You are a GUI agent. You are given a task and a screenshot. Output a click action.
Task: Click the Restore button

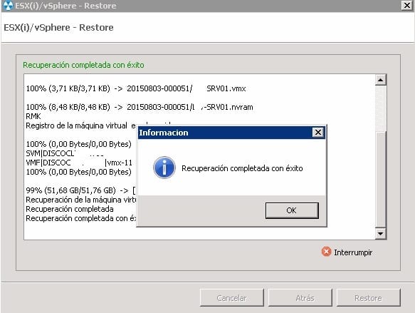(369, 297)
